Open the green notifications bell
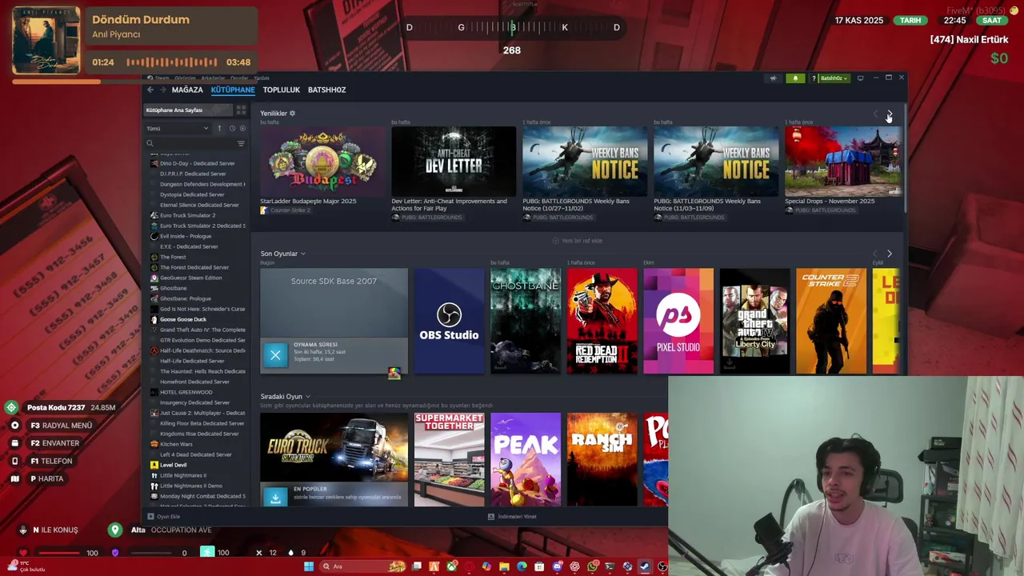Screen dimensions: 1024x576 tap(795, 78)
